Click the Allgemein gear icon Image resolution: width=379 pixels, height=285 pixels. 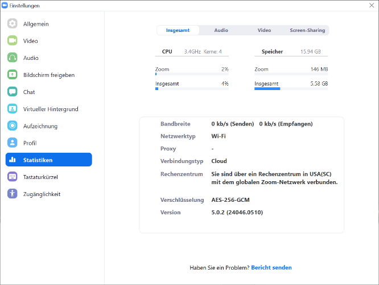(13, 24)
